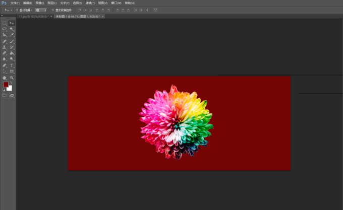This screenshot has height=210, width=343.
Task: Select the Horizontal Type tool
Action: pyautogui.click(x=12, y=65)
